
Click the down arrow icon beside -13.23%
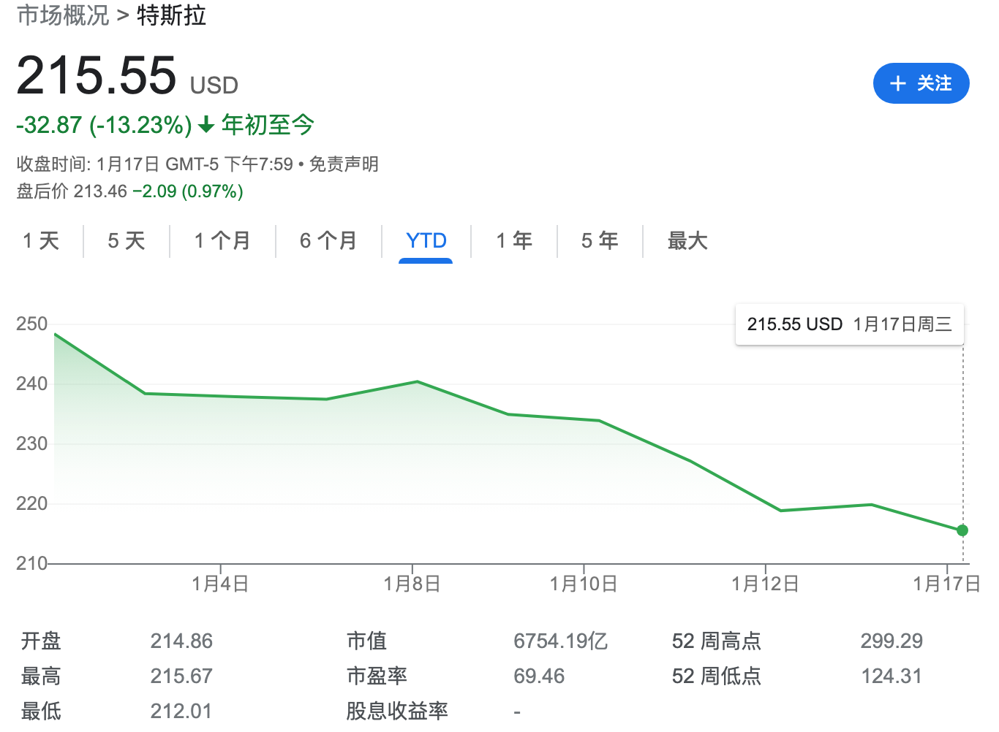[206, 125]
